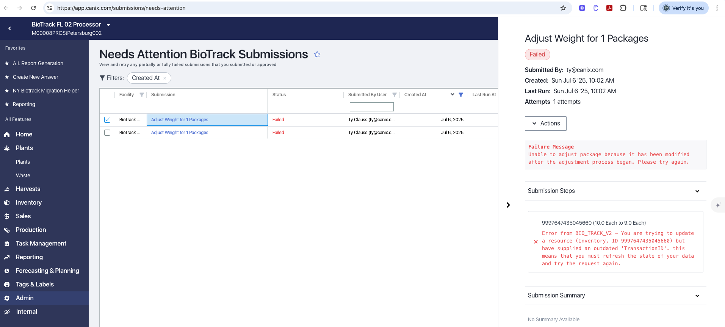Remove the Created At filter chip
725x327 pixels.
pos(164,78)
